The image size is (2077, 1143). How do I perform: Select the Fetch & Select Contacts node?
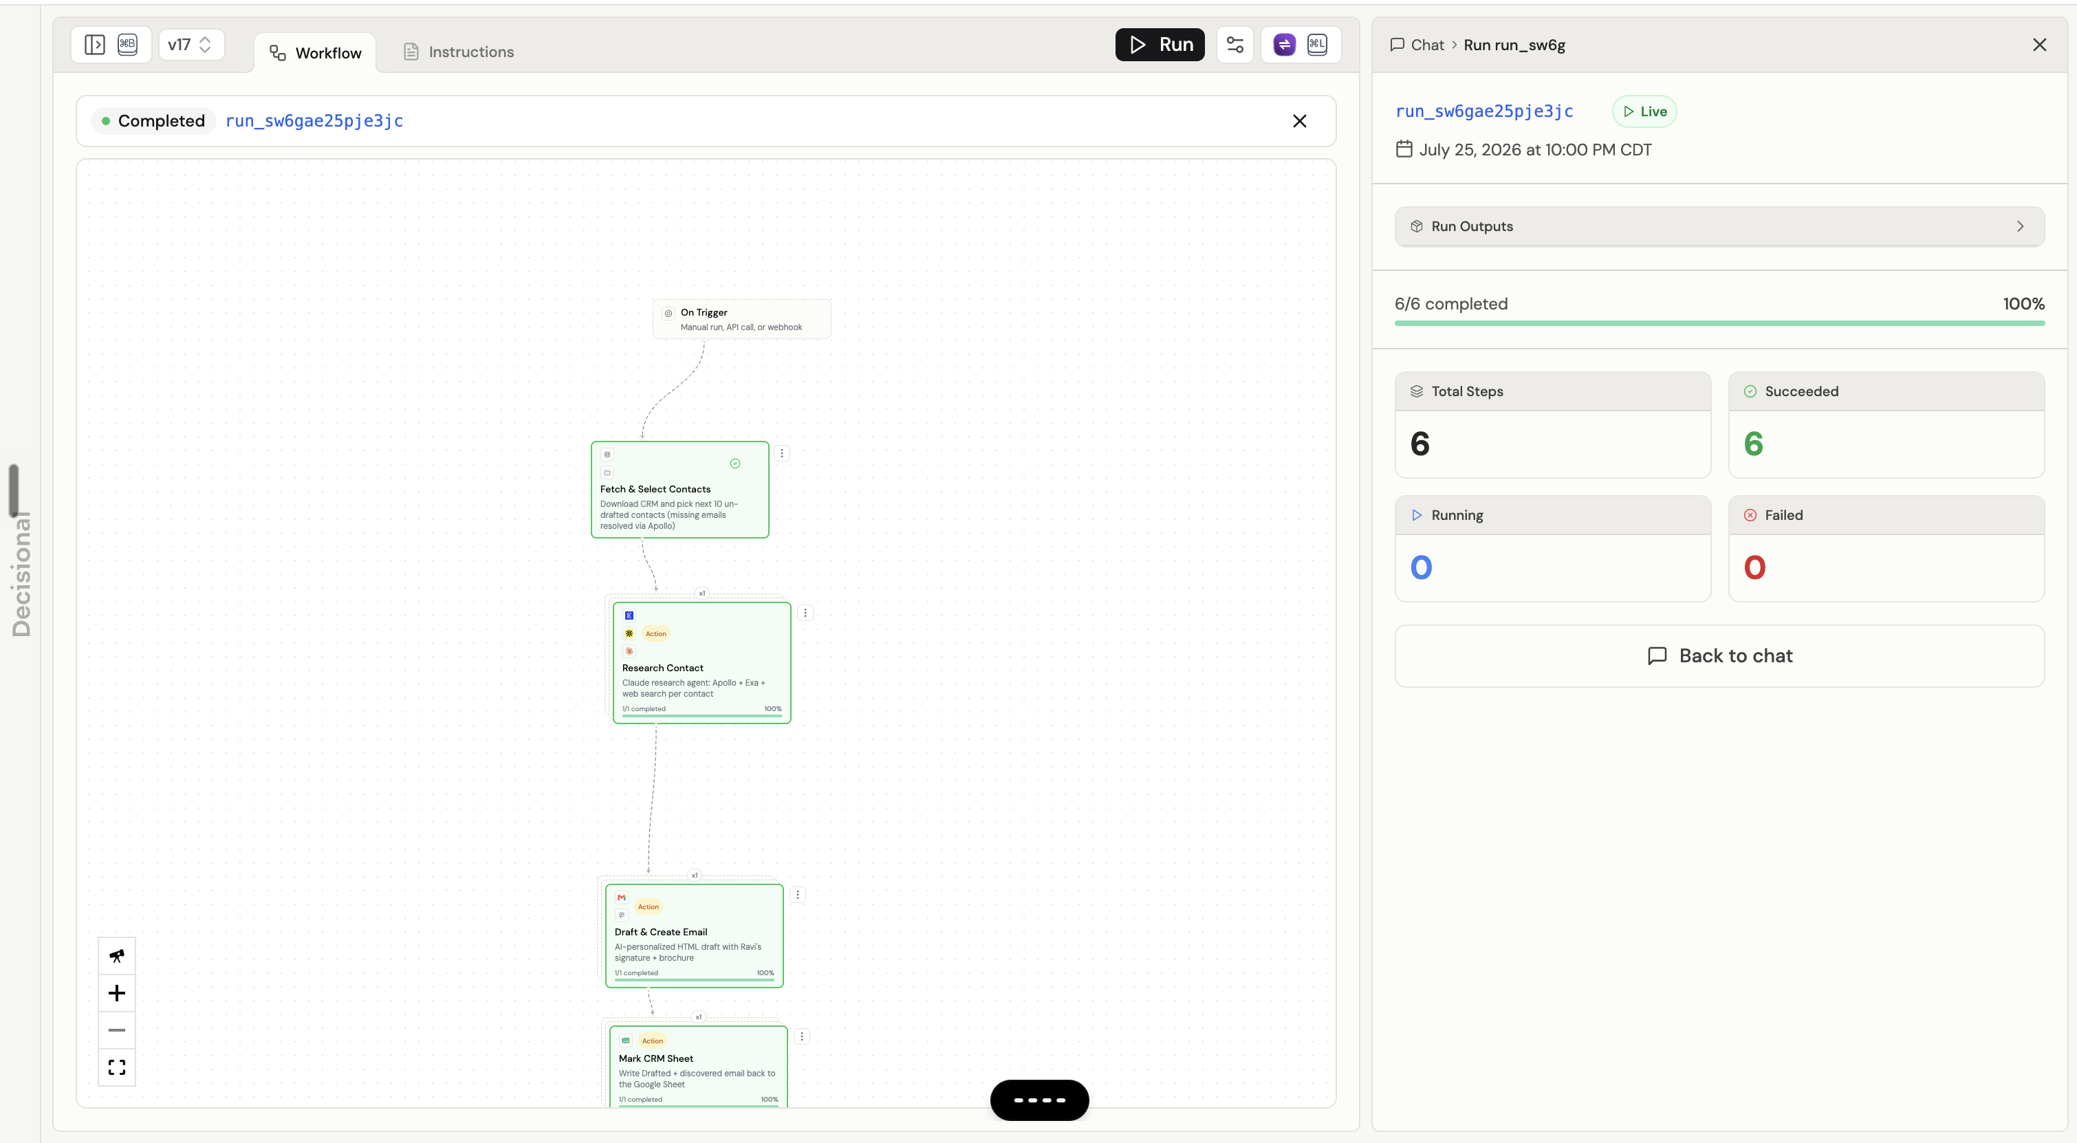(x=679, y=489)
